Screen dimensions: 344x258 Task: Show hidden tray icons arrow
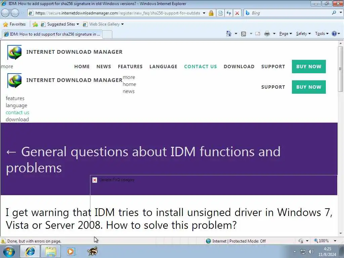click(x=294, y=252)
